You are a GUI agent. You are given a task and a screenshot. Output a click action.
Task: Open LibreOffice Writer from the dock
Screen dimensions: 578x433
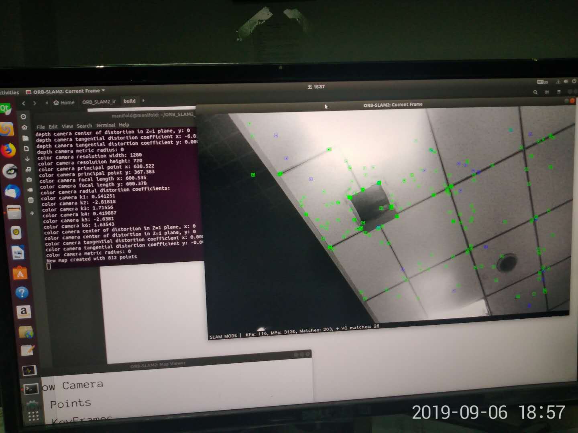tap(18, 253)
